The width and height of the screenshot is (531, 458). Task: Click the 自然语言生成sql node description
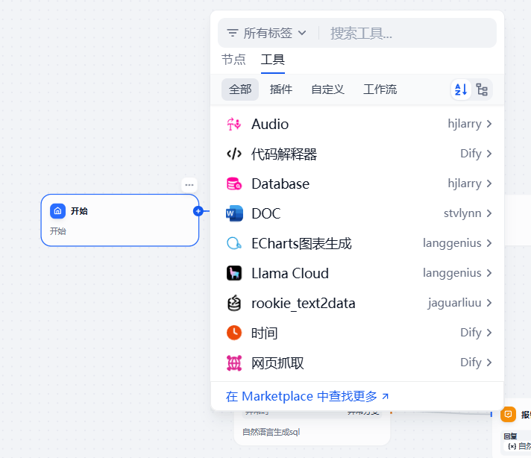point(271,432)
